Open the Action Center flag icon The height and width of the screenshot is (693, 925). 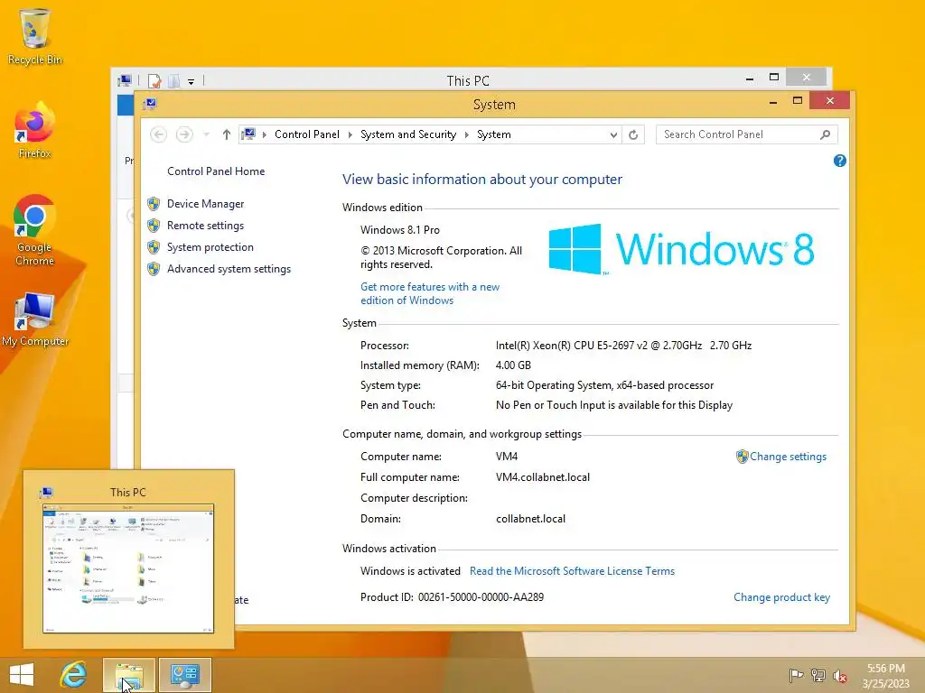coord(796,675)
